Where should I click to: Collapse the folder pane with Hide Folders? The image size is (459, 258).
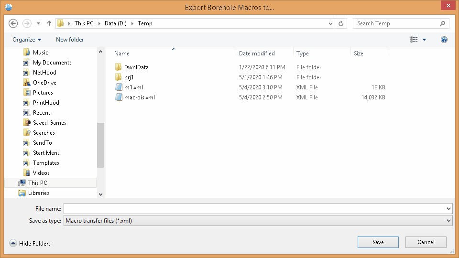click(30, 244)
